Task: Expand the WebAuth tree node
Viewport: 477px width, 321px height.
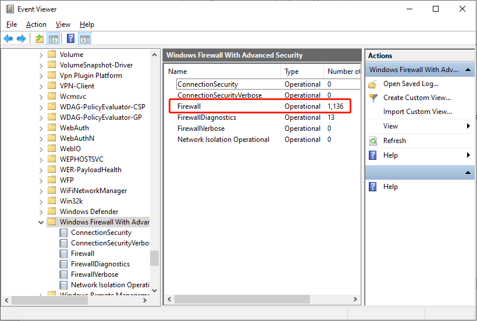Action: click(41, 129)
